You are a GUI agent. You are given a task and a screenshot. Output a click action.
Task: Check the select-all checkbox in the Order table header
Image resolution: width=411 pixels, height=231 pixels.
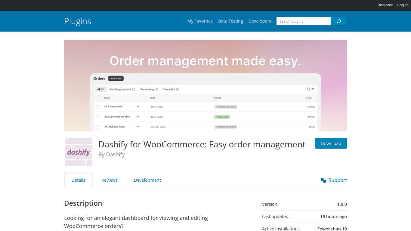[x=97, y=98]
